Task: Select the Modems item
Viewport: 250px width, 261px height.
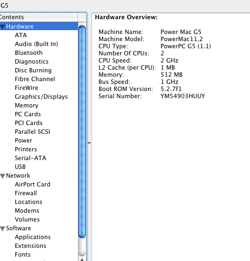Action: coord(27,211)
